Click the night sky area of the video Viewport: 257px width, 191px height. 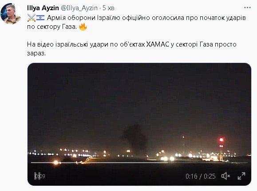[139, 92]
